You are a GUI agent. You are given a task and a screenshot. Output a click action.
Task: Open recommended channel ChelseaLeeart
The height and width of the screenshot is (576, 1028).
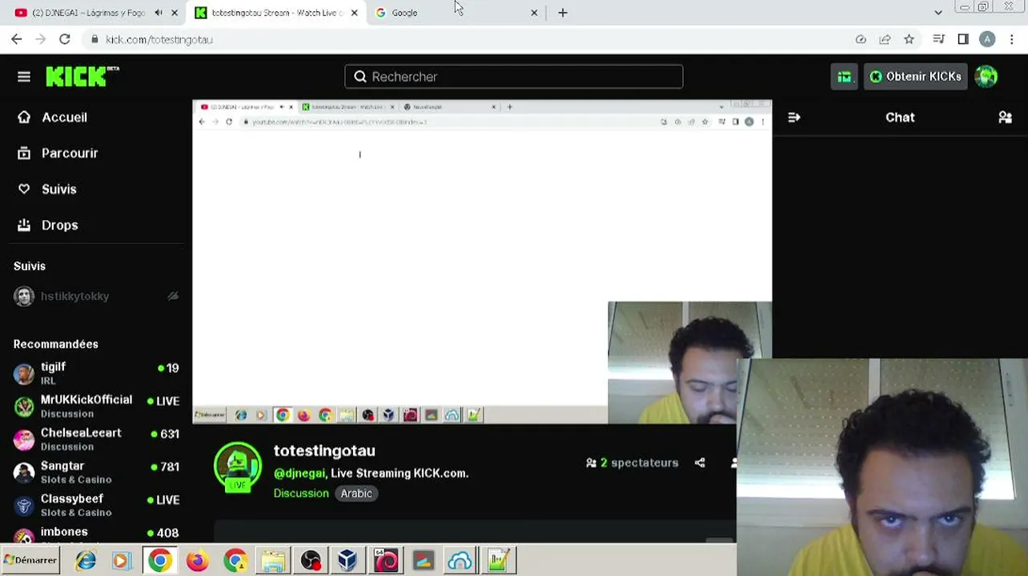click(96, 439)
